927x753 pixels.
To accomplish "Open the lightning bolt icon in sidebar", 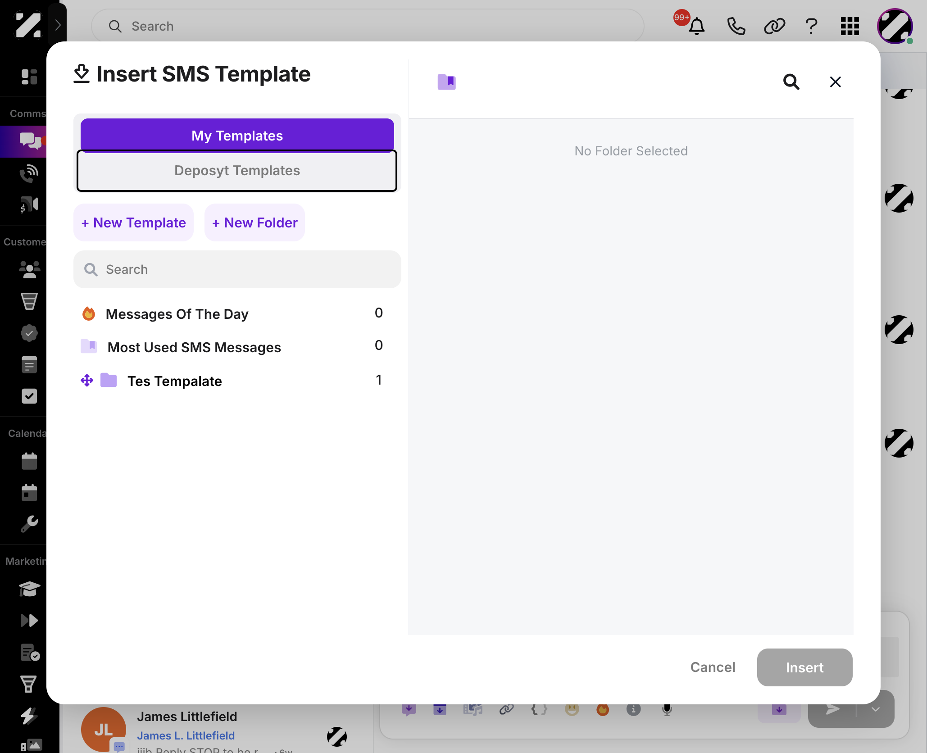I will tap(28, 716).
